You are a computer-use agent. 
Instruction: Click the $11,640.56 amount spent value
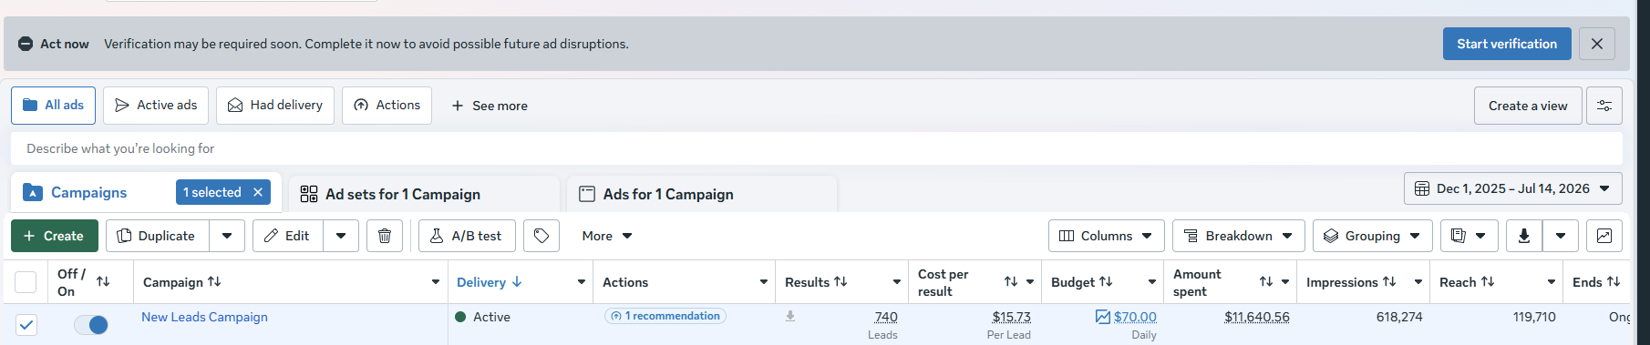1257,317
